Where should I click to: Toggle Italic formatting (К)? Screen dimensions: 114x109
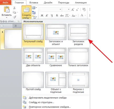pyautogui.click(x=47, y=16)
